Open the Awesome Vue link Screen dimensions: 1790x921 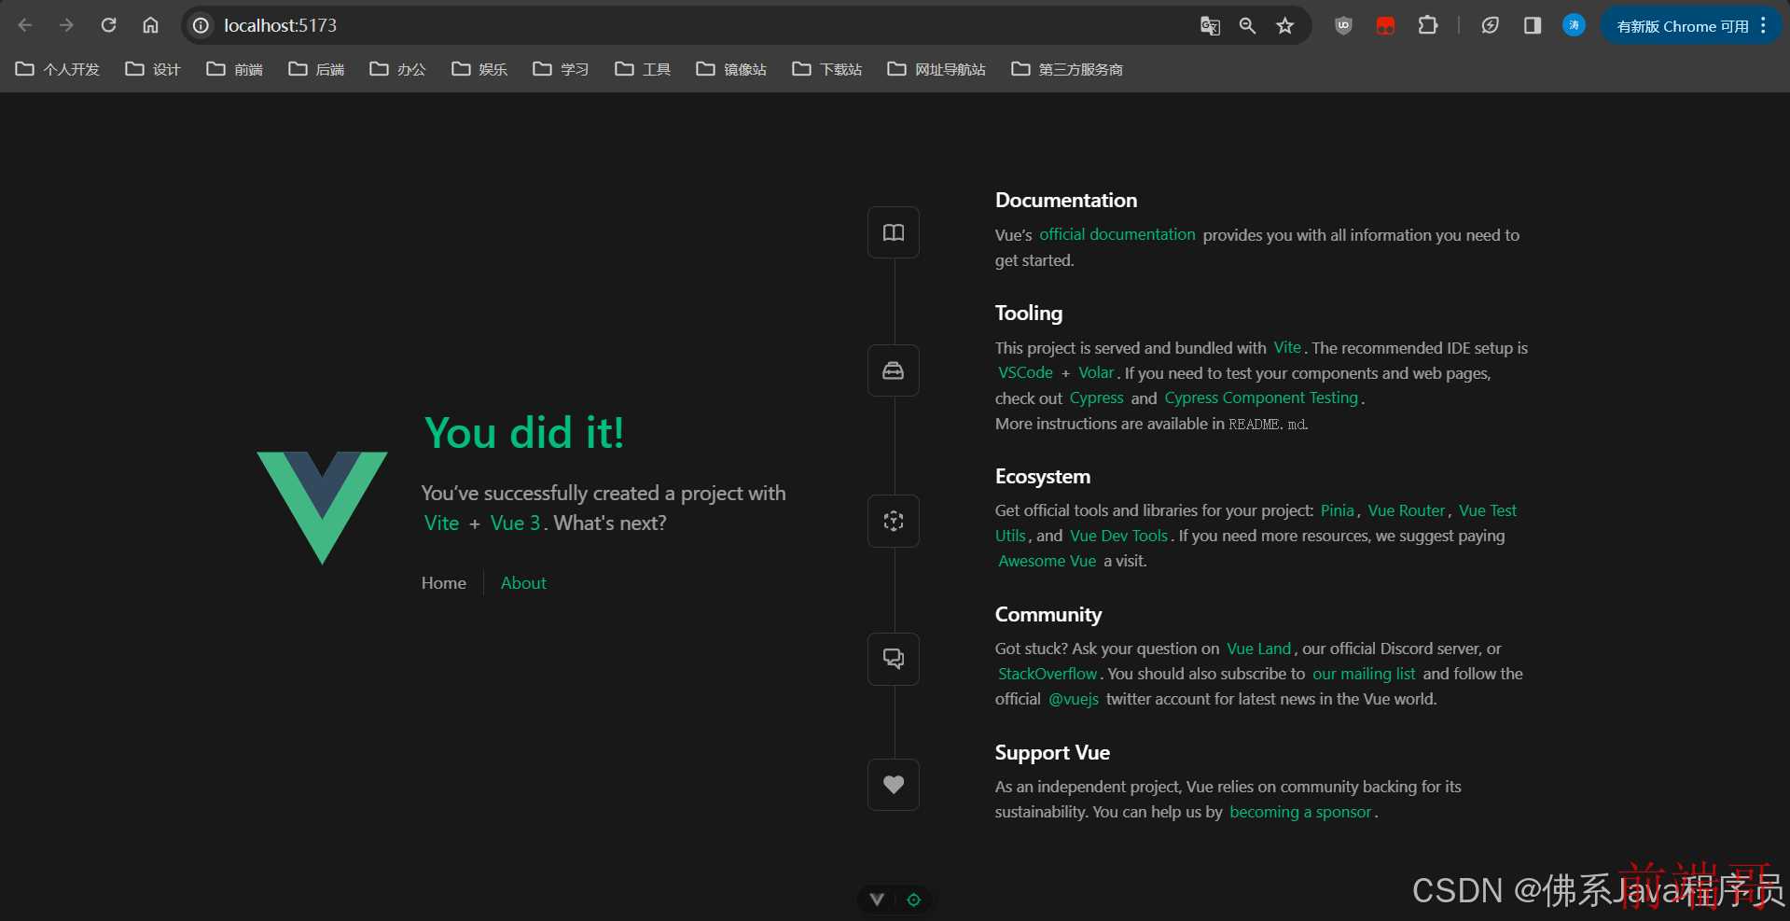tap(1047, 562)
